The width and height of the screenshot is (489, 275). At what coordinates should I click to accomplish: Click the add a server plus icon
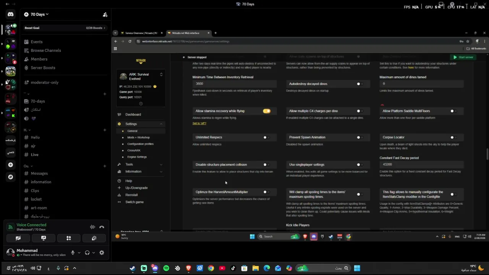click(10, 165)
